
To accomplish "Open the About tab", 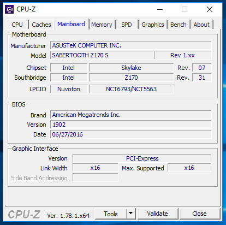I will 201,25.
